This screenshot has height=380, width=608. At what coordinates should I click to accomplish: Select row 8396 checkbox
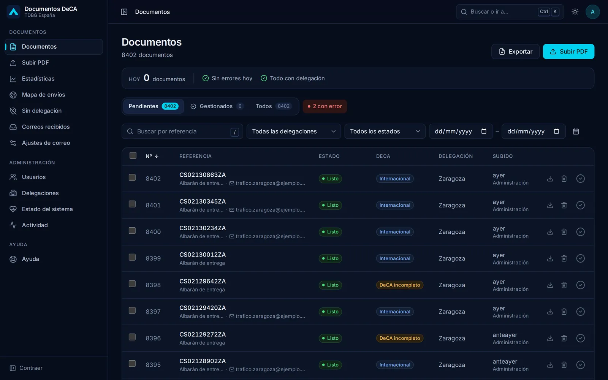click(132, 337)
